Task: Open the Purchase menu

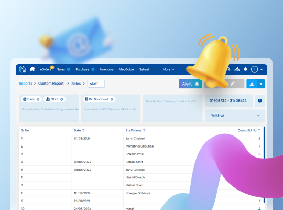Action: (82, 69)
